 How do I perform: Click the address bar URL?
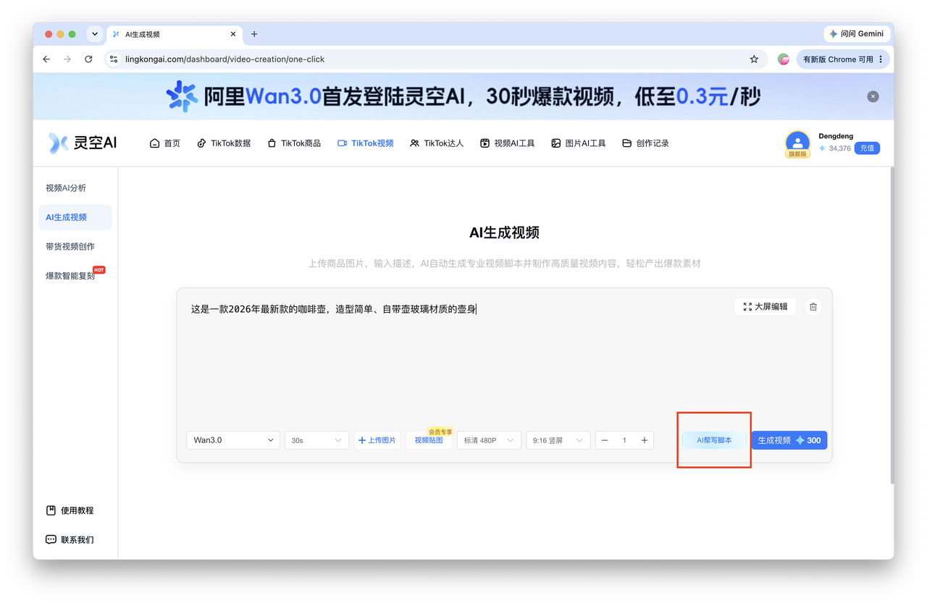click(x=225, y=59)
